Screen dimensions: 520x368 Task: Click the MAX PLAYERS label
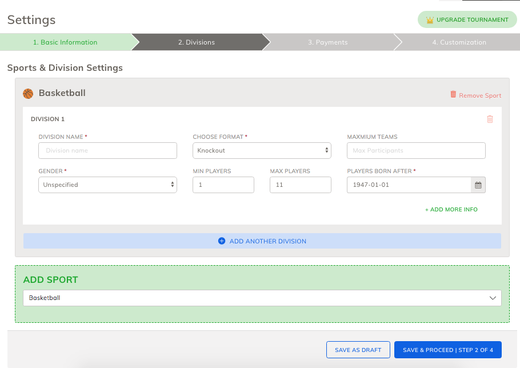pos(290,171)
